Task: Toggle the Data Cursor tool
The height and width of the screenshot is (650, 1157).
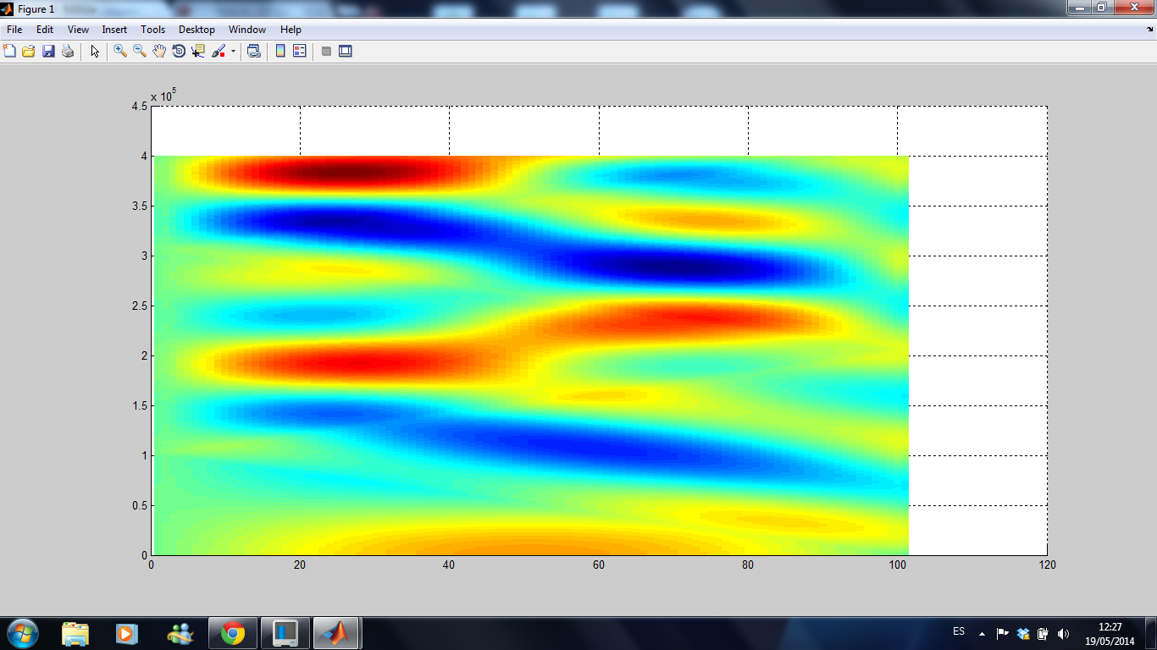Action: (198, 52)
